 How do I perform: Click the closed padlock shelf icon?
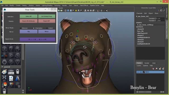click(17, 72)
